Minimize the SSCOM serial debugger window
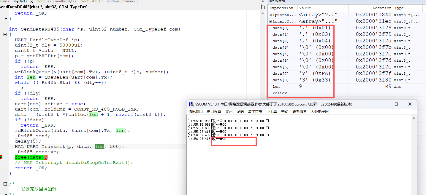The width and height of the screenshot is (426, 195). click(382, 104)
